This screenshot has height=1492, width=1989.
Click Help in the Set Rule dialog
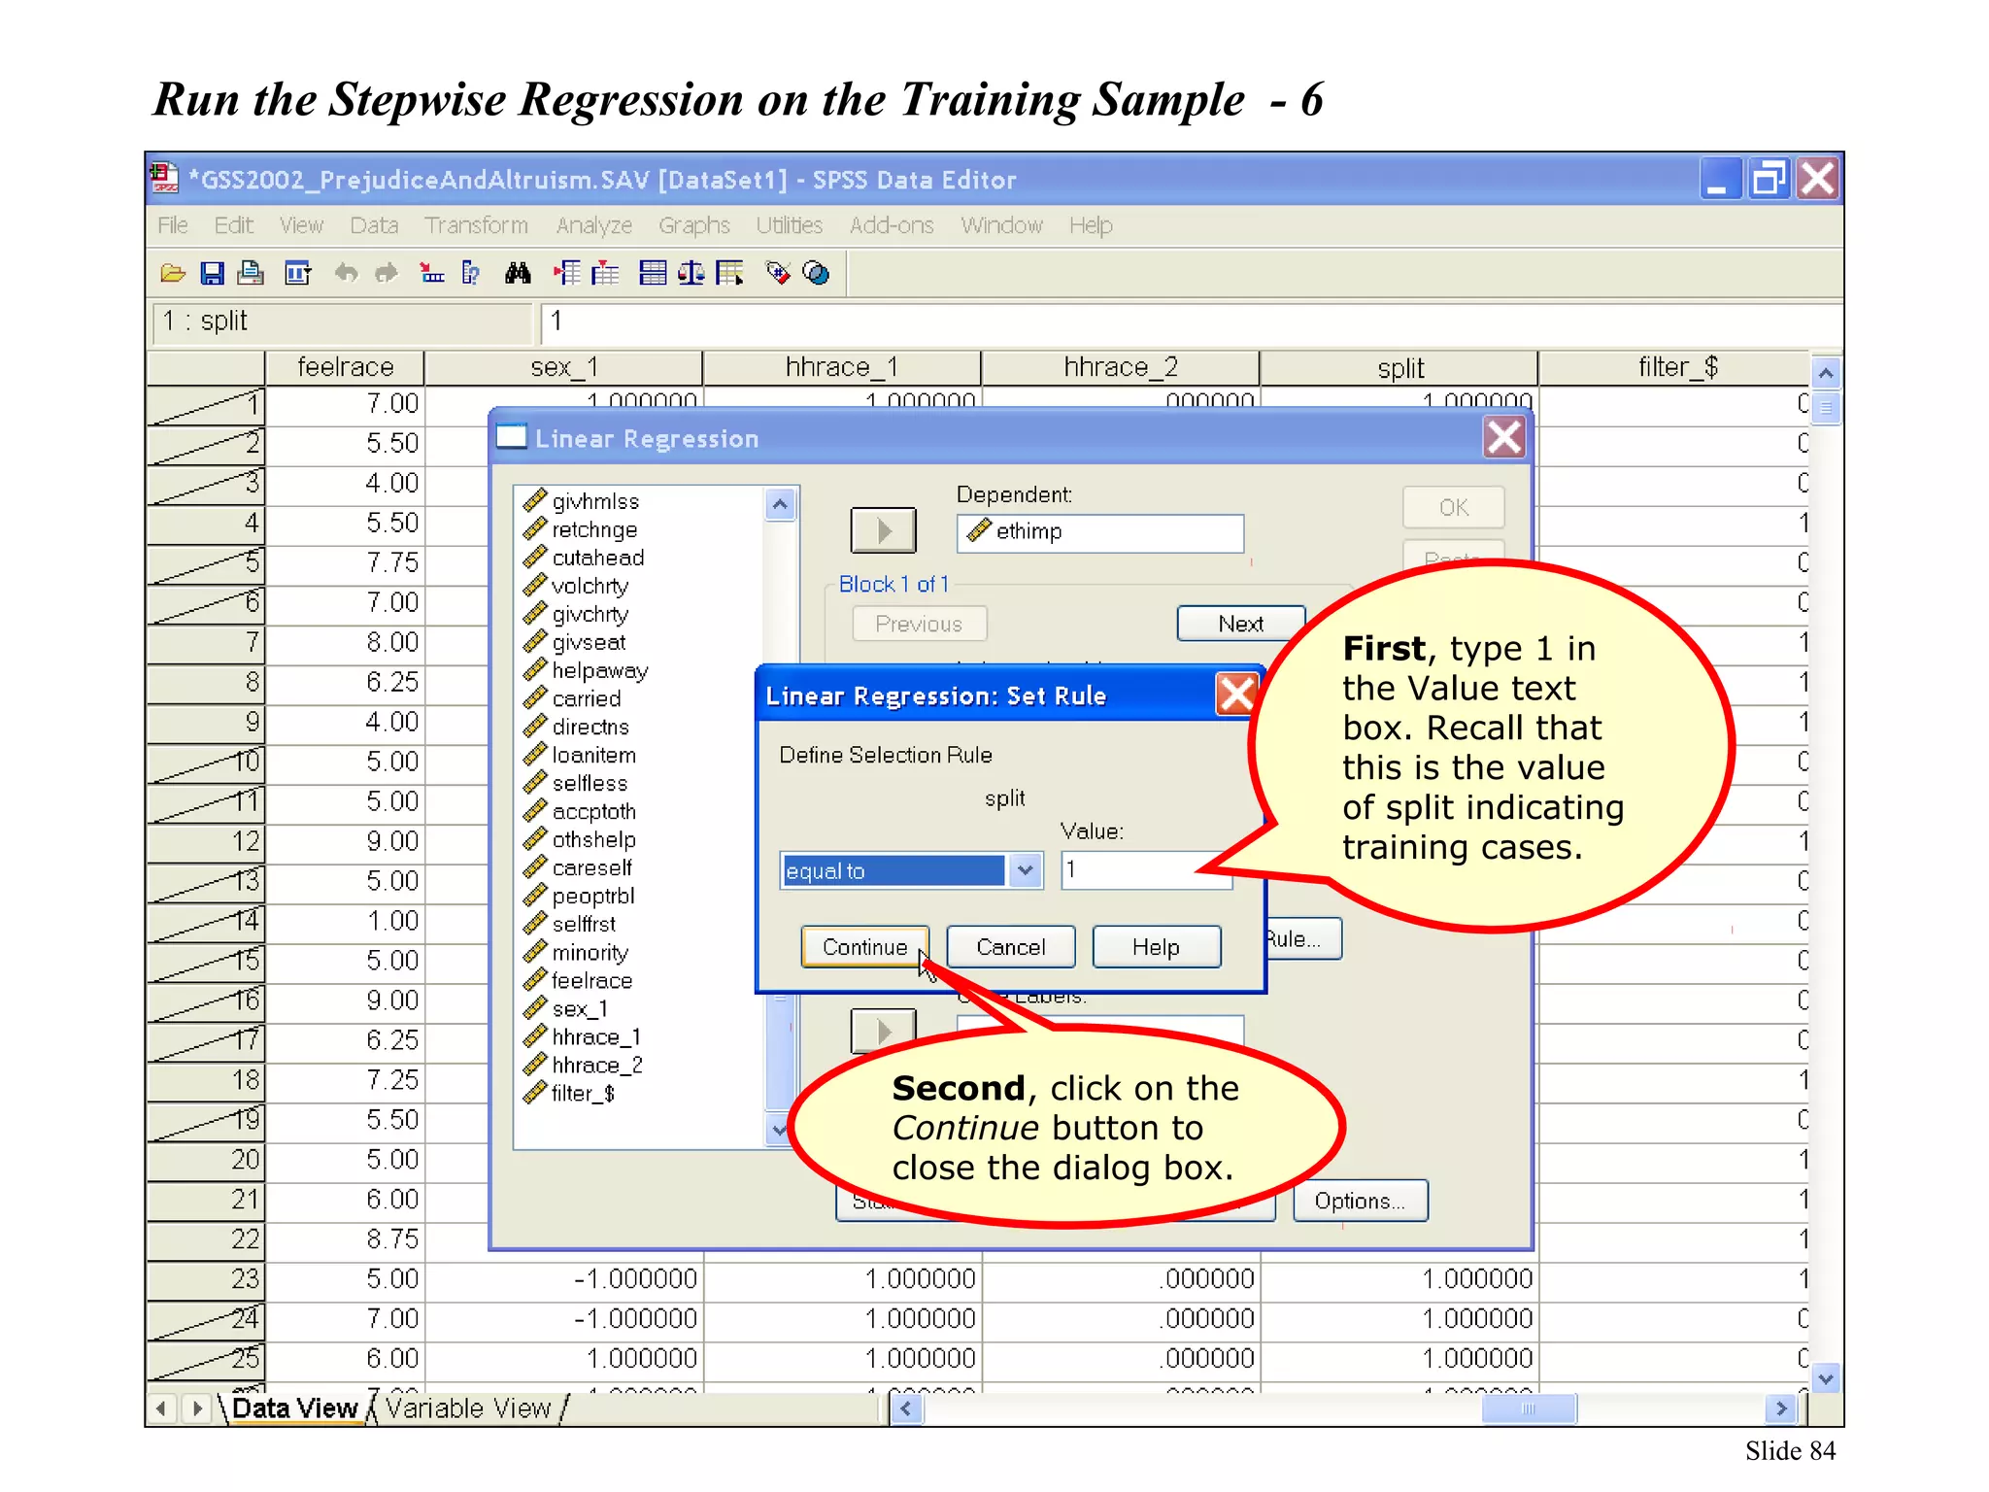pyautogui.click(x=1156, y=946)
